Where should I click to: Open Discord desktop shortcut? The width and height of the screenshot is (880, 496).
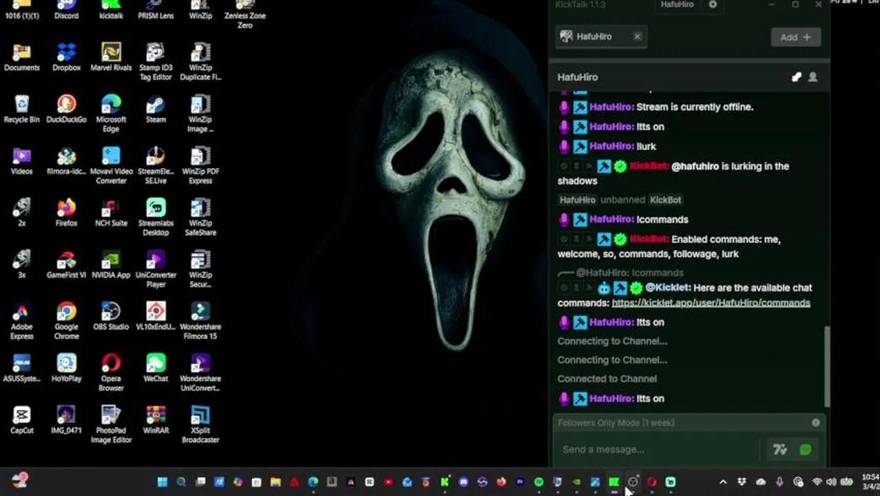coord(66,10)
